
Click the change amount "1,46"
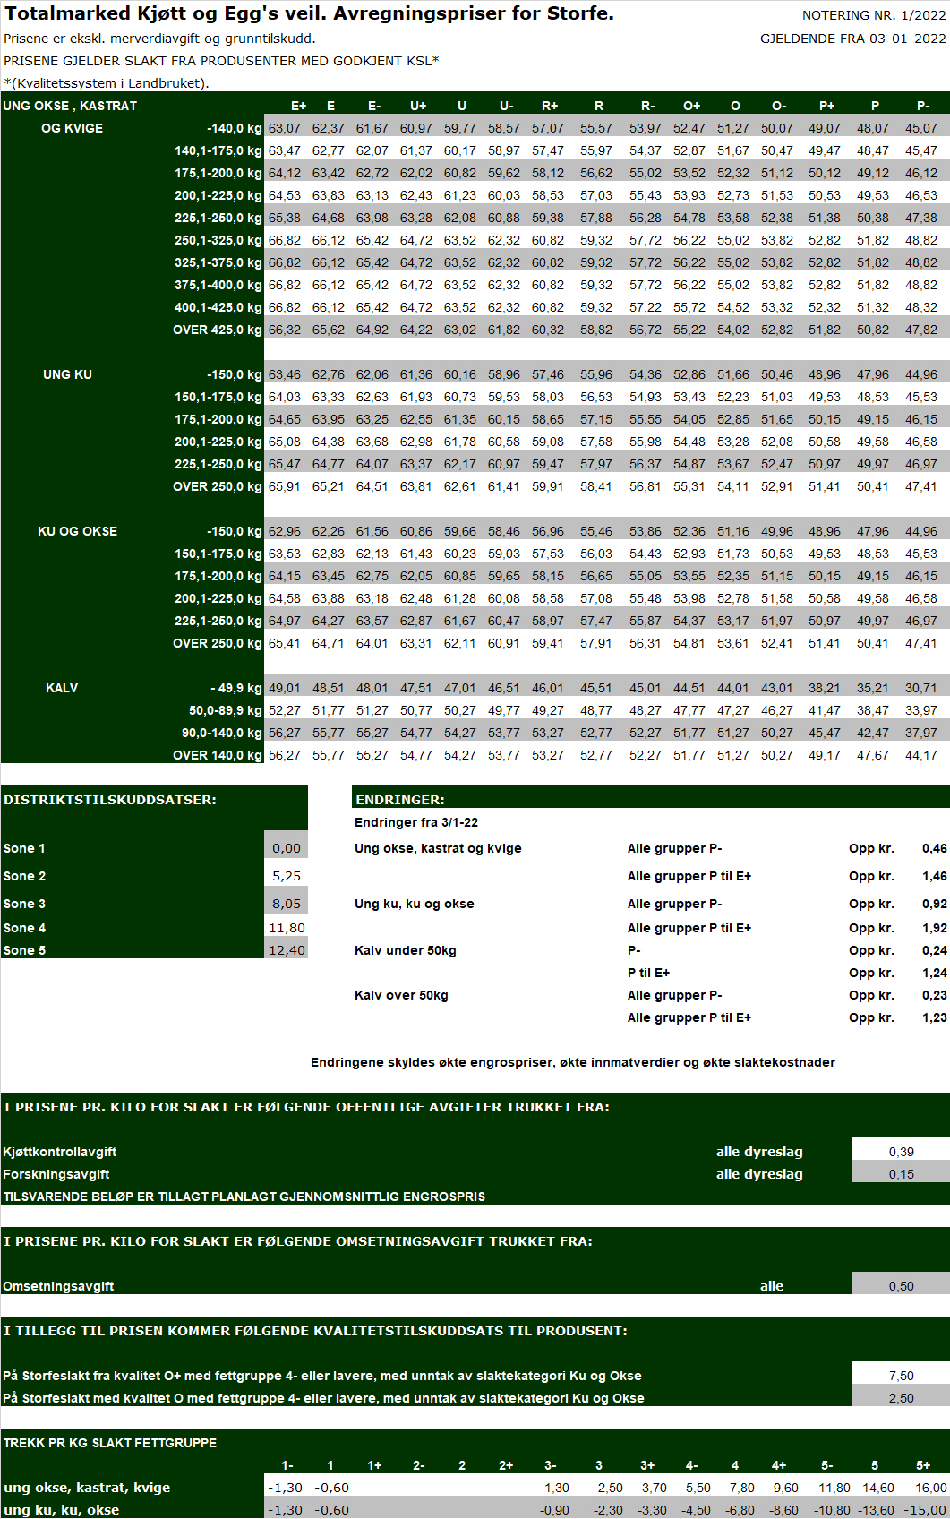935,876
